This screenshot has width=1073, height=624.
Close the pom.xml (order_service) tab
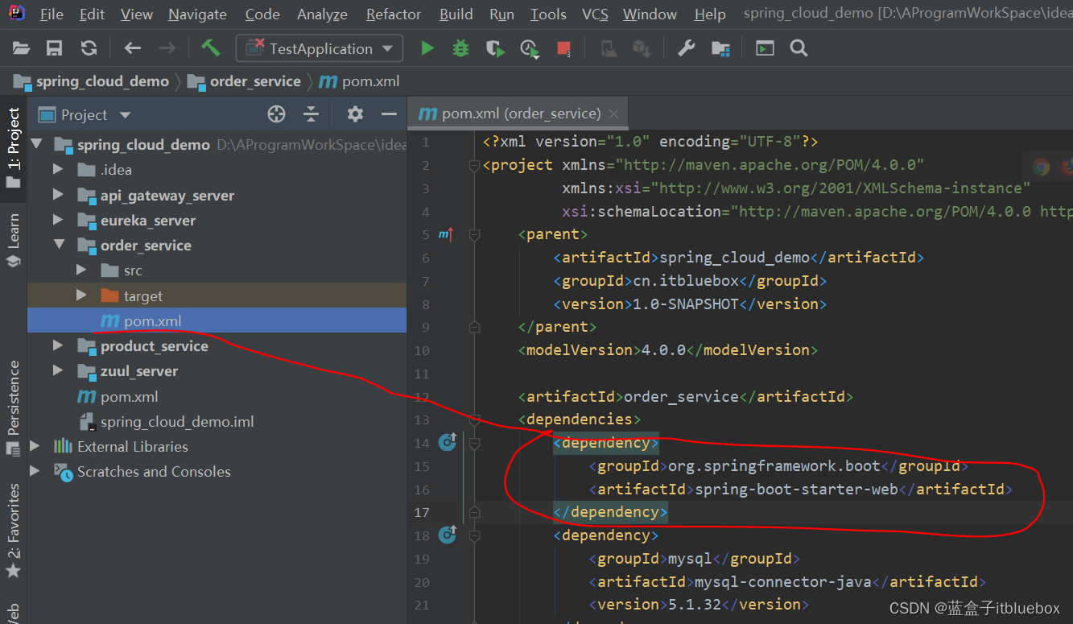614,114
